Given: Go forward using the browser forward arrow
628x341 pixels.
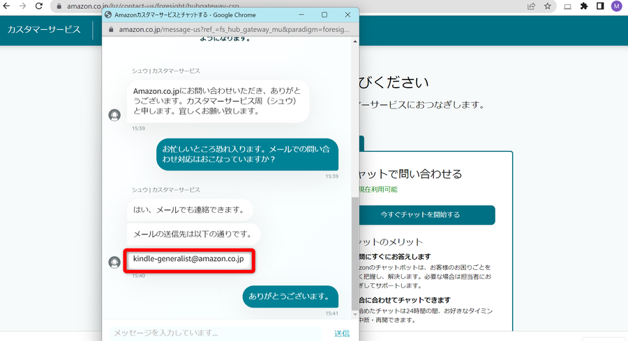Looking at the screenshot, I should pos(22,6).
